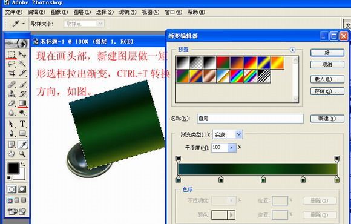Choose Full screen mode without menu
The height and width of the screenshot is (224, 351).
click(24, 200)
